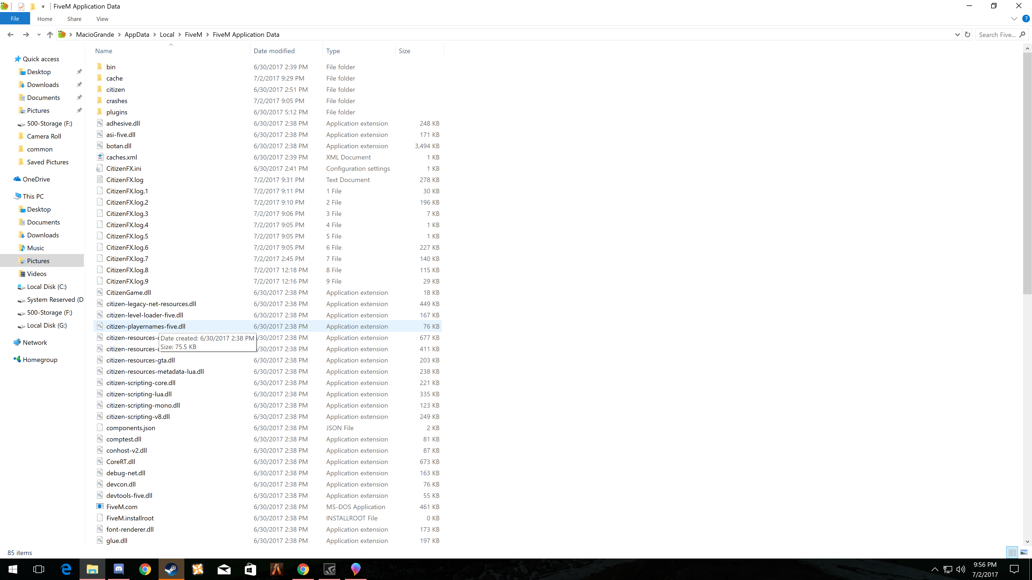Open the address bar history dropdown

(x=958, y=35)
